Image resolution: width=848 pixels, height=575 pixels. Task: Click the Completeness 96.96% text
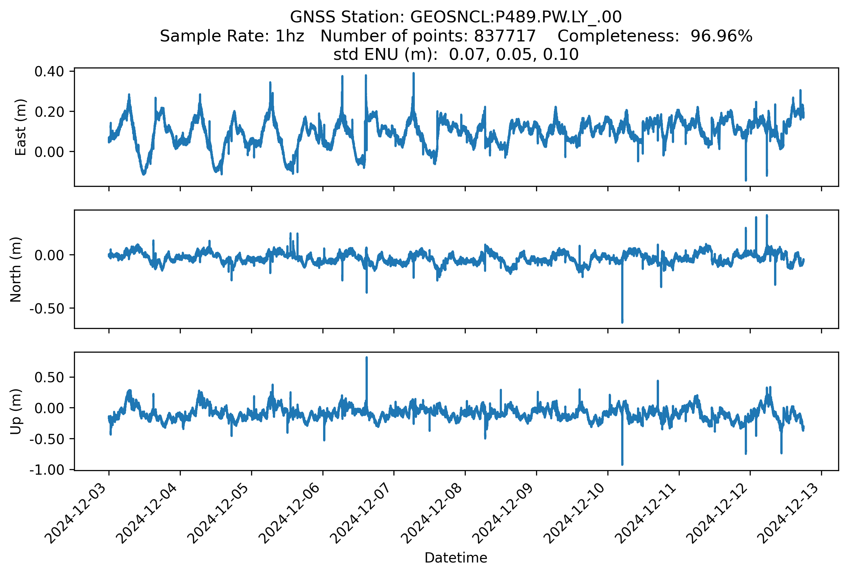[x=655, y=36]
